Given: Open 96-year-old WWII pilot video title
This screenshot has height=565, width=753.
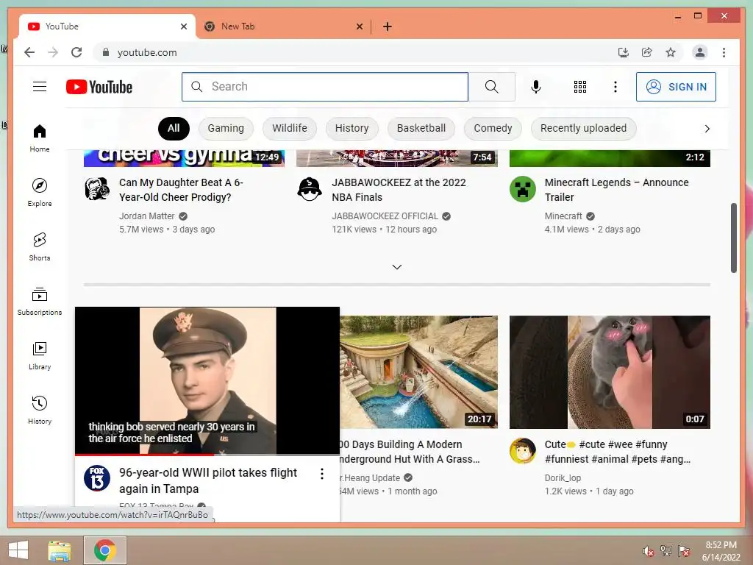Looking at the screenshot, I should (x=208, y=480).
